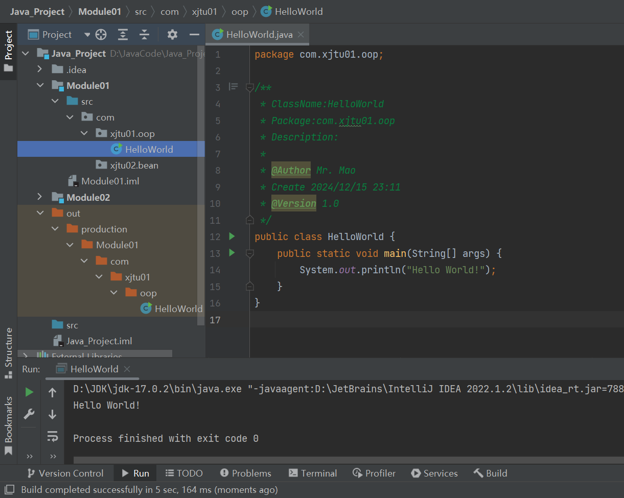Open the Version Control tool window
This screenshot has height=498, width=624.
(65, 473)
